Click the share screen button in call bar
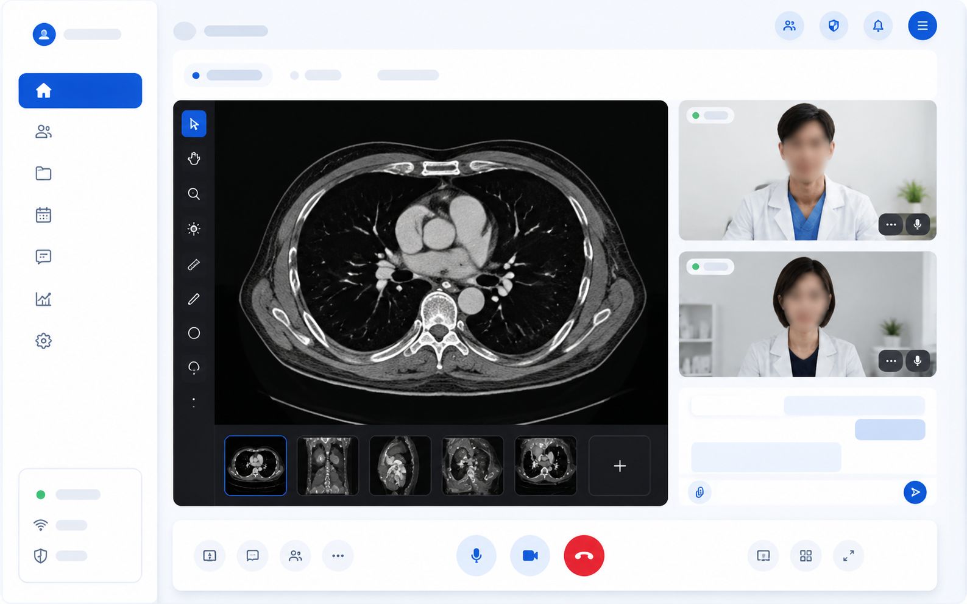 (210, 556)
